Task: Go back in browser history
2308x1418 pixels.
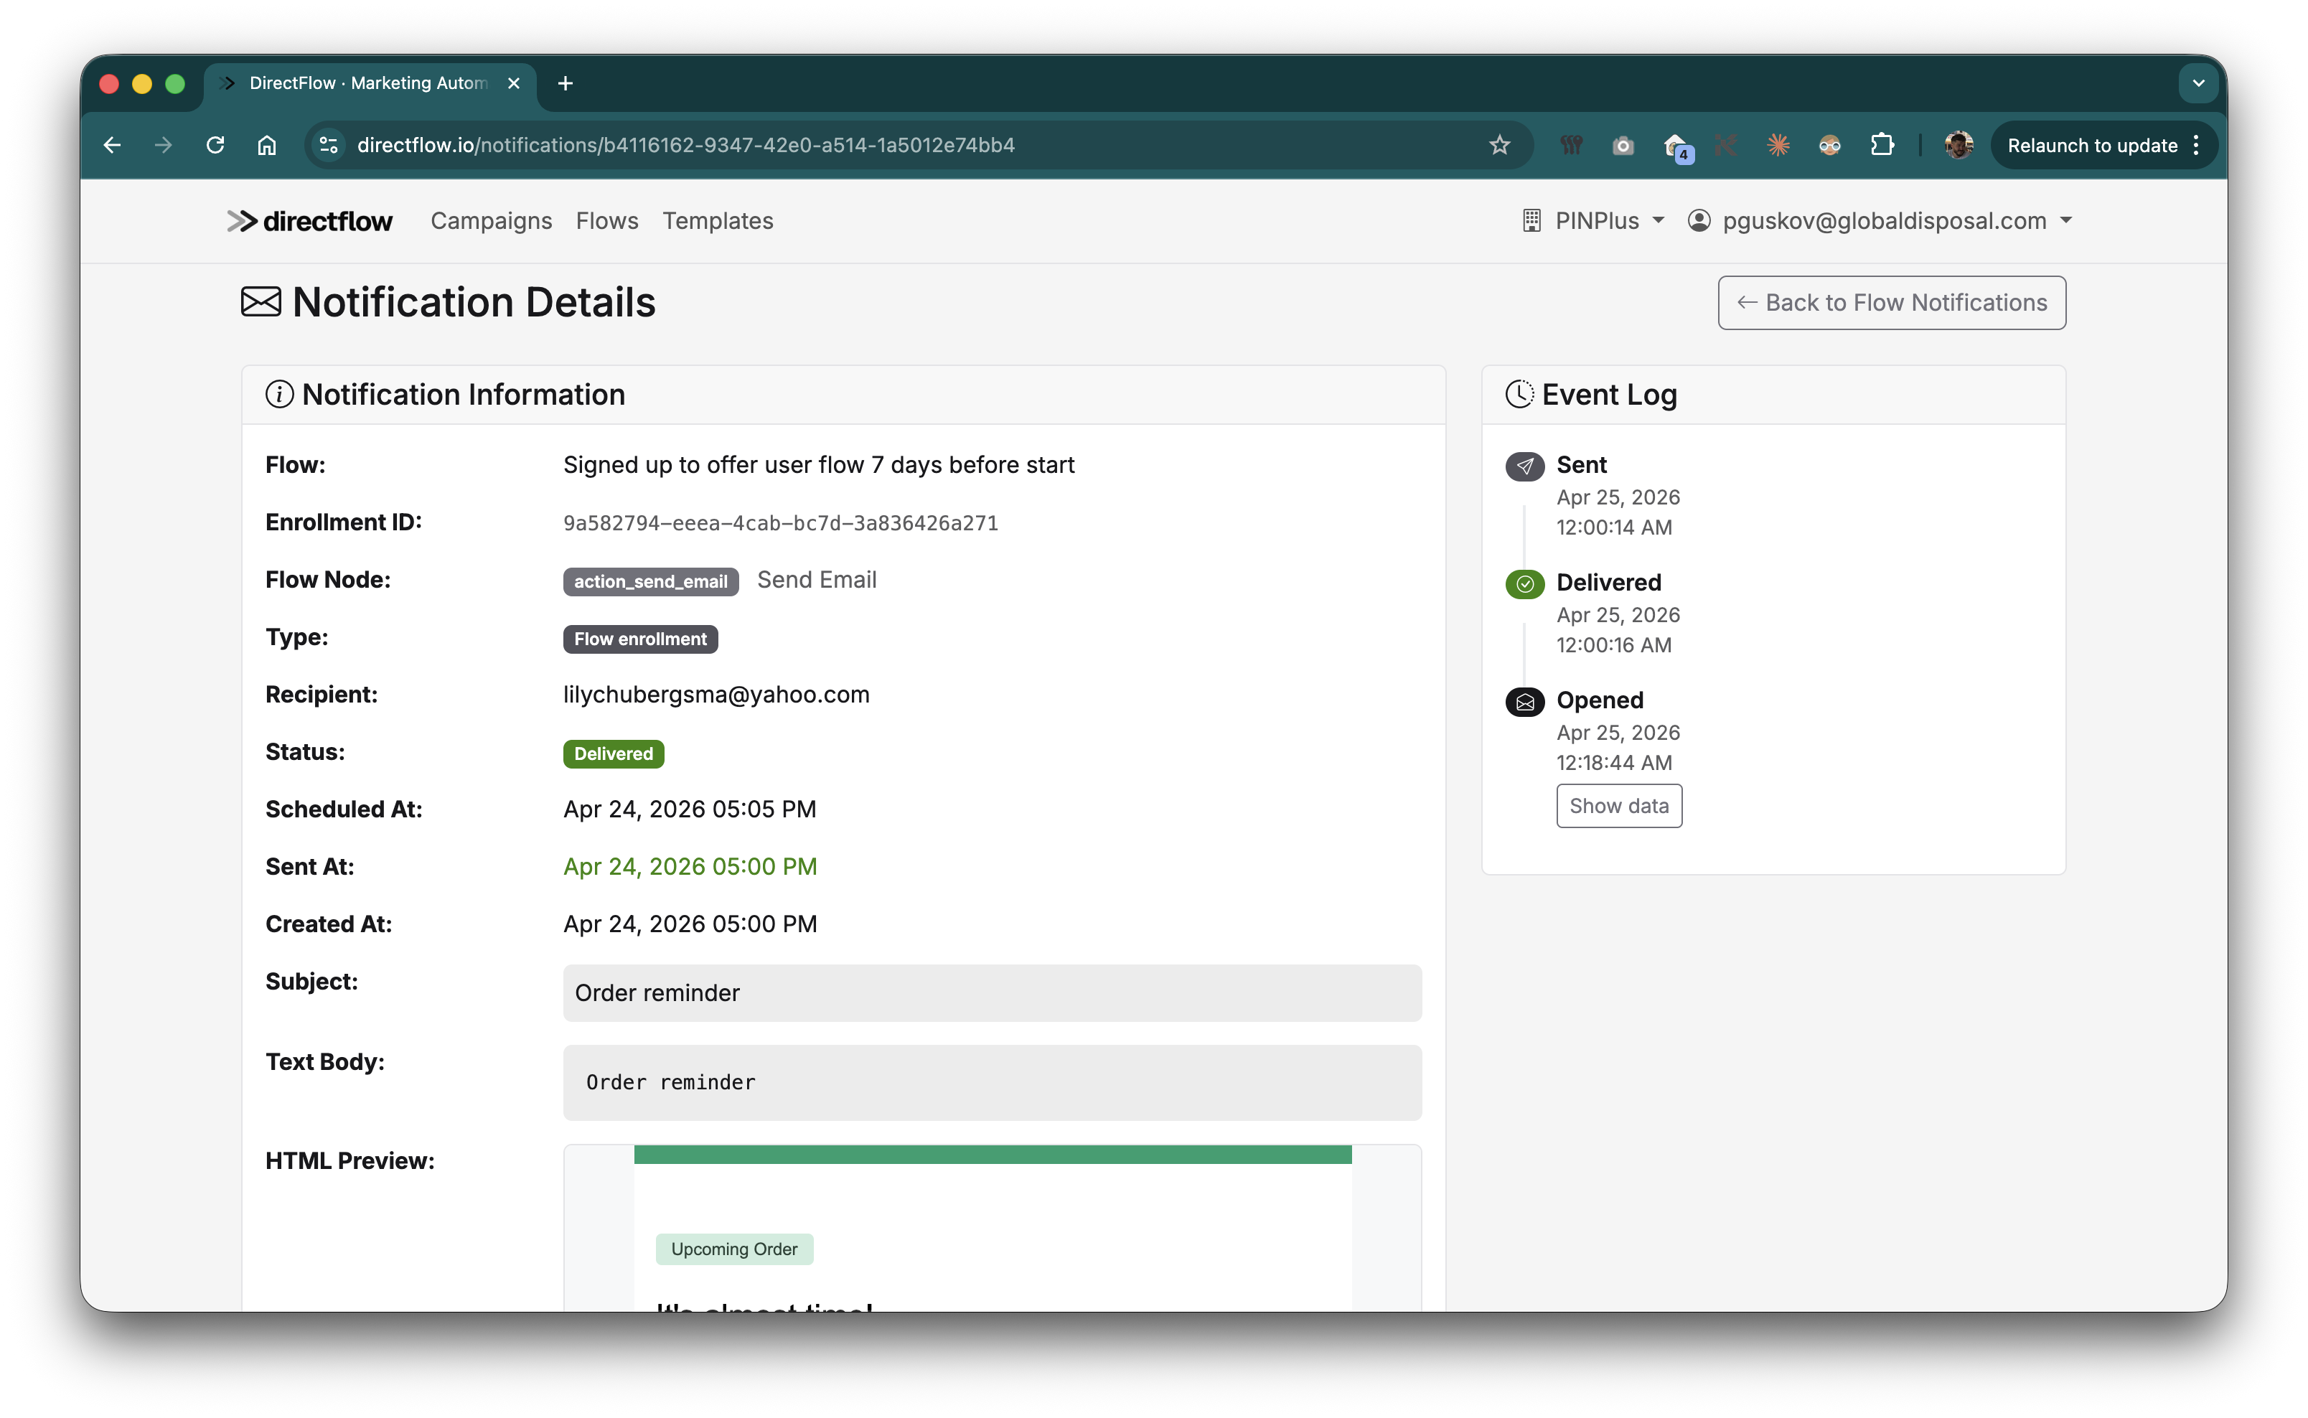Action: [113, 146]
